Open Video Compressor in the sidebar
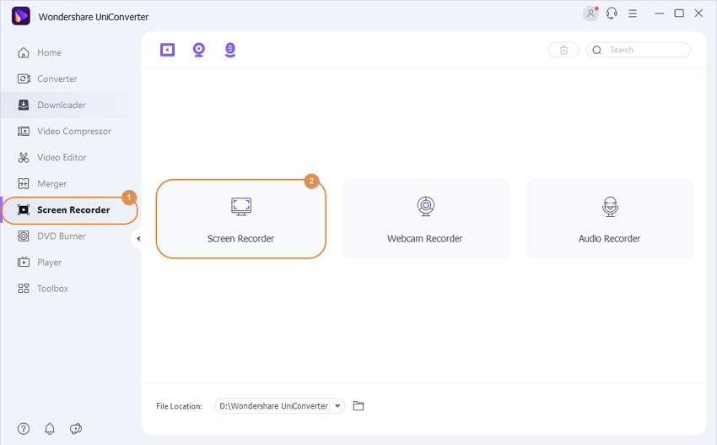 pos(64,132)
